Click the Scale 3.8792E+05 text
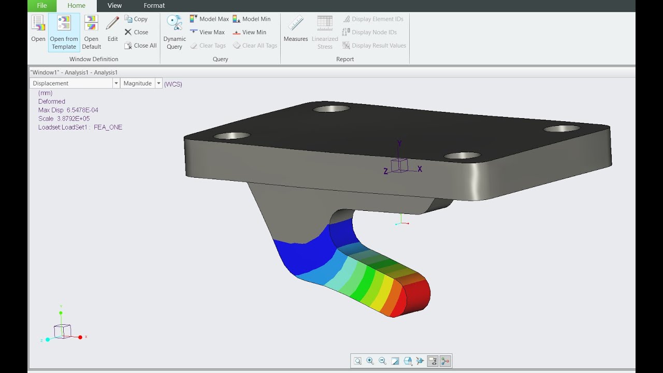Image resolution: width=663 pixels, height=373 pixels. pyautogui.click(x=64, y=119)
